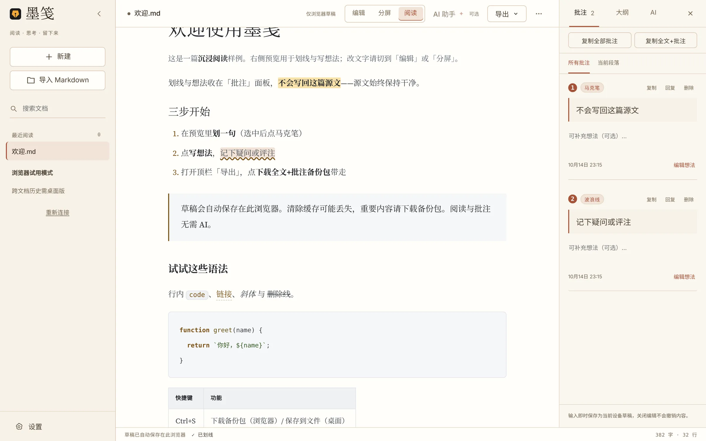Collapse the left sidebar with the chevron

99,14
